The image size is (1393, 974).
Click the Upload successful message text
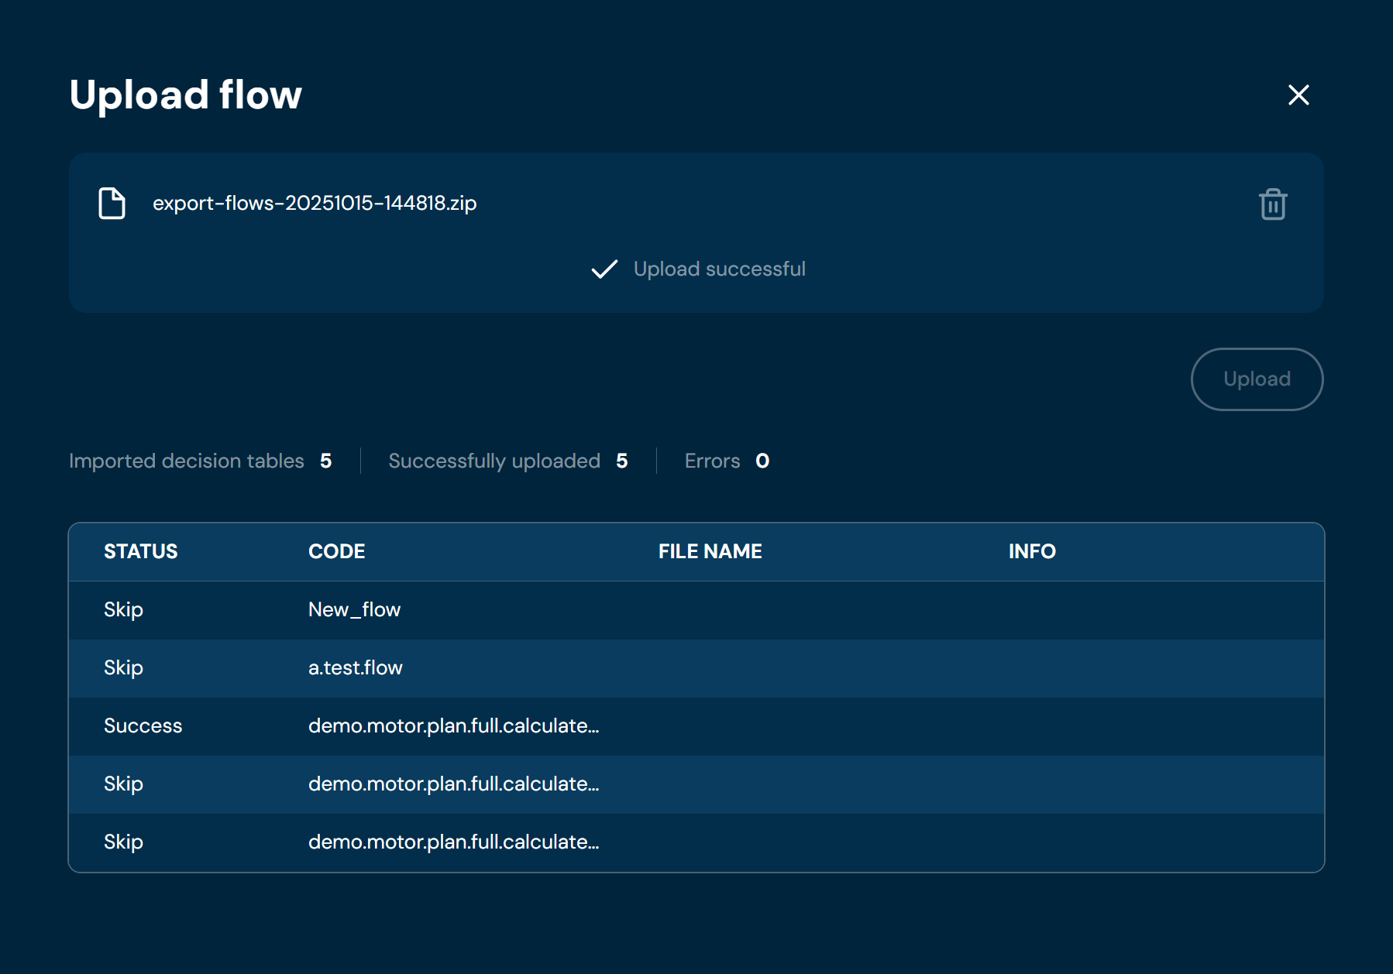(x=719, y=269)
